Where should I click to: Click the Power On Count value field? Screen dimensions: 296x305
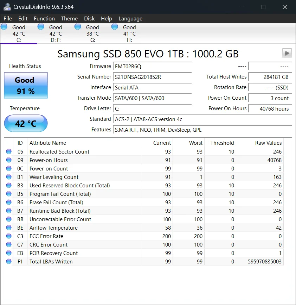270,98
